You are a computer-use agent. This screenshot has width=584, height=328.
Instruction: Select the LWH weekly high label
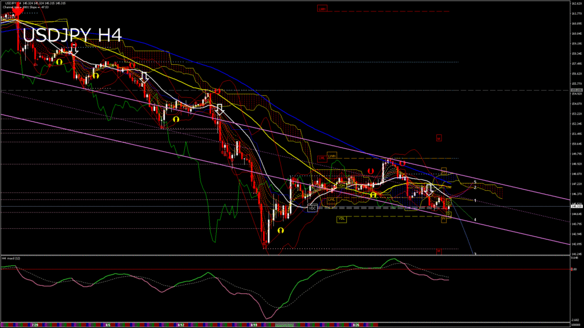332,155
